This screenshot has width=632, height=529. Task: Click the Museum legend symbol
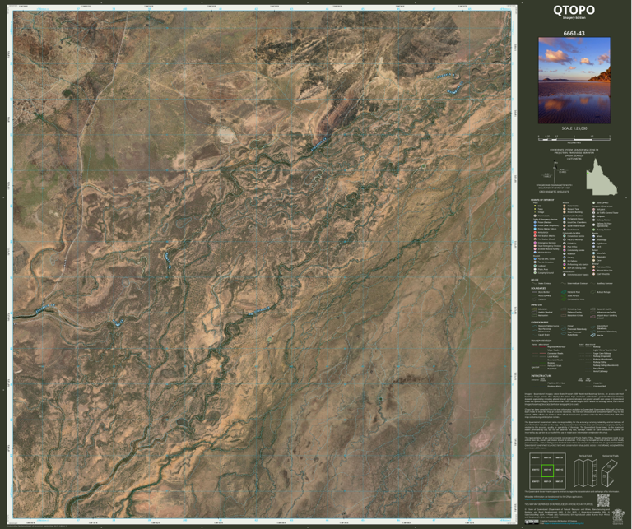(565, 254)
